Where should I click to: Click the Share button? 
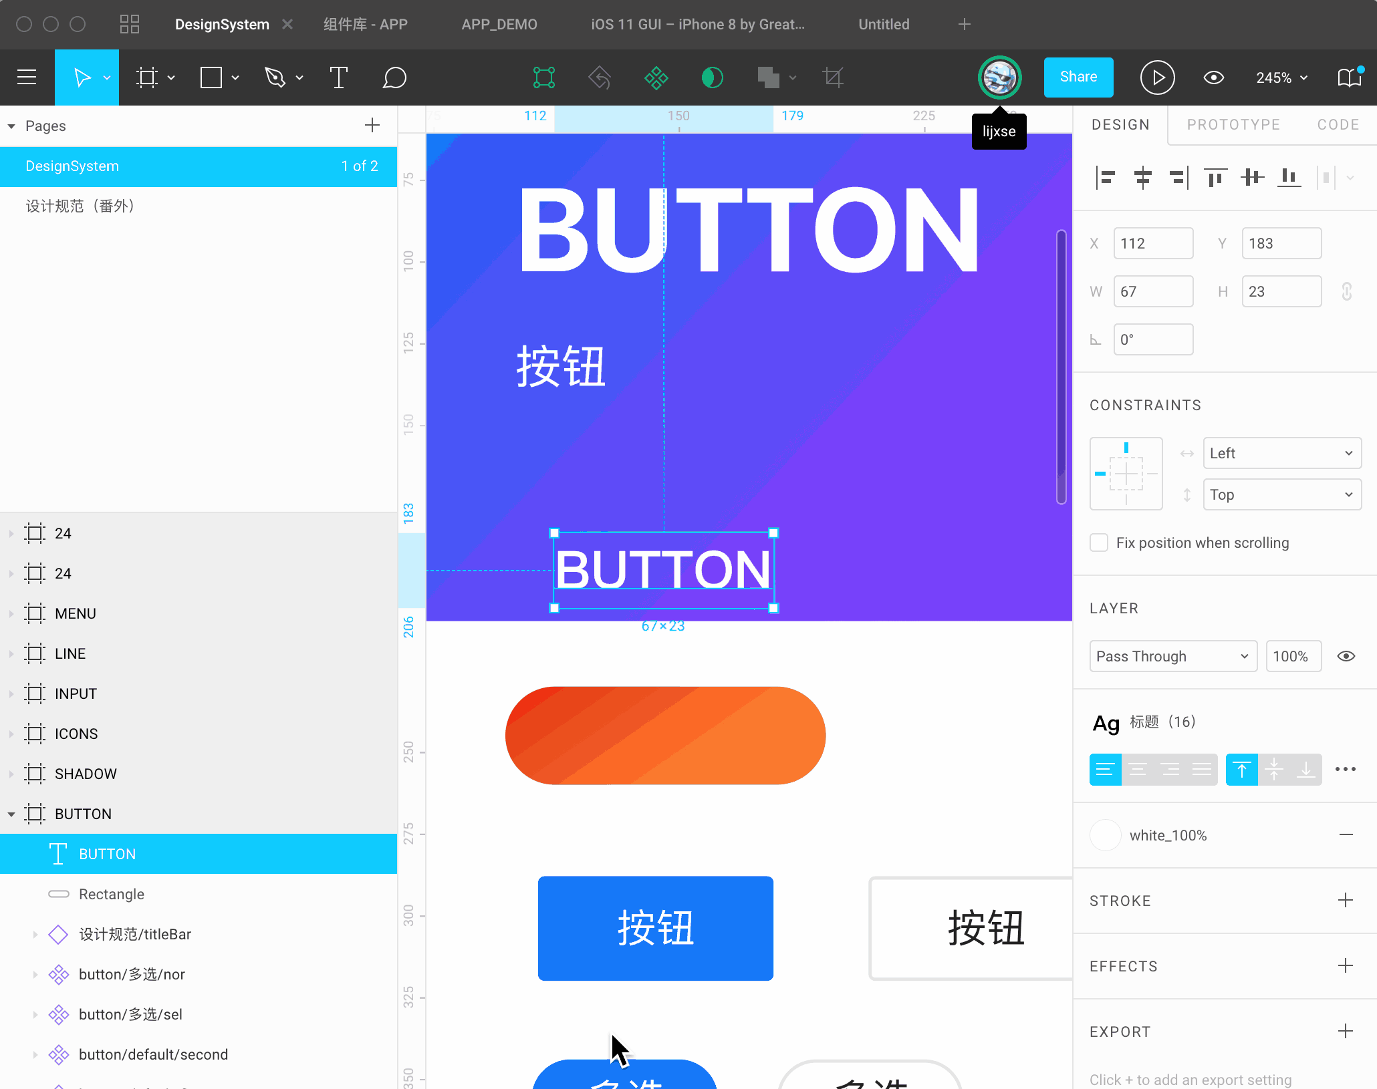(1078, 77)
